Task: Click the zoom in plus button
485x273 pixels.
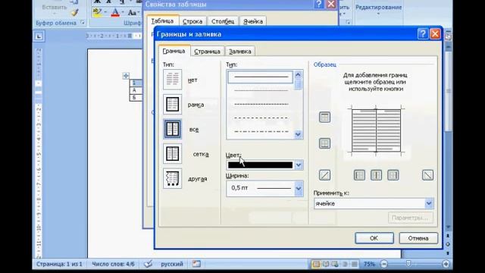Action: pyautogui.click(x=446, y=264)
